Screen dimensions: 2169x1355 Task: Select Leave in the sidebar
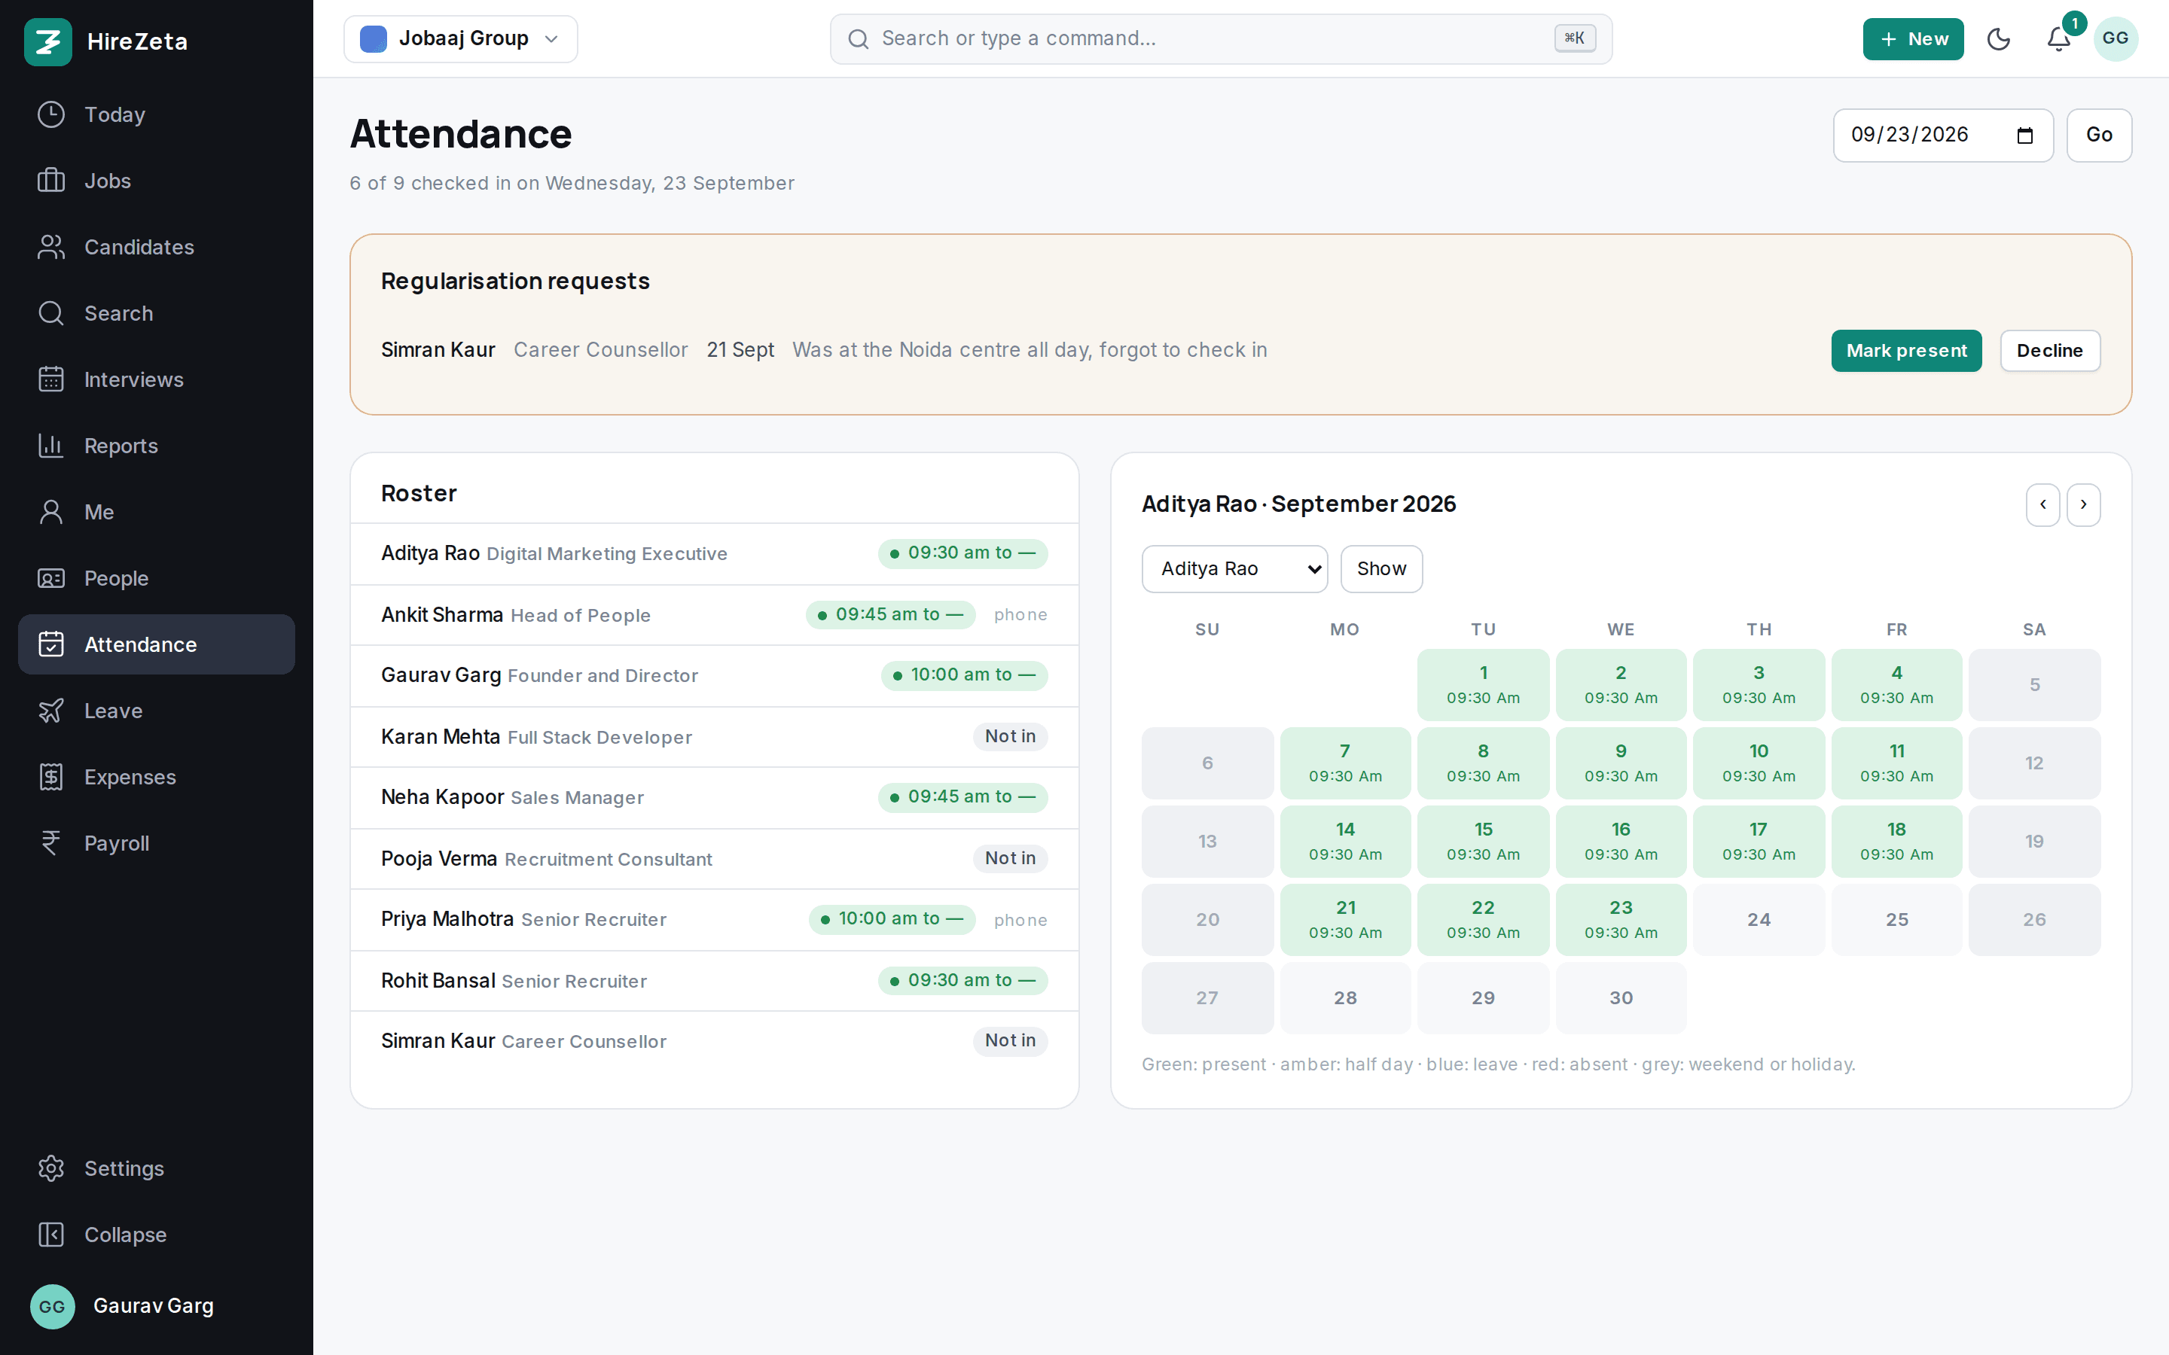(156, 711)
